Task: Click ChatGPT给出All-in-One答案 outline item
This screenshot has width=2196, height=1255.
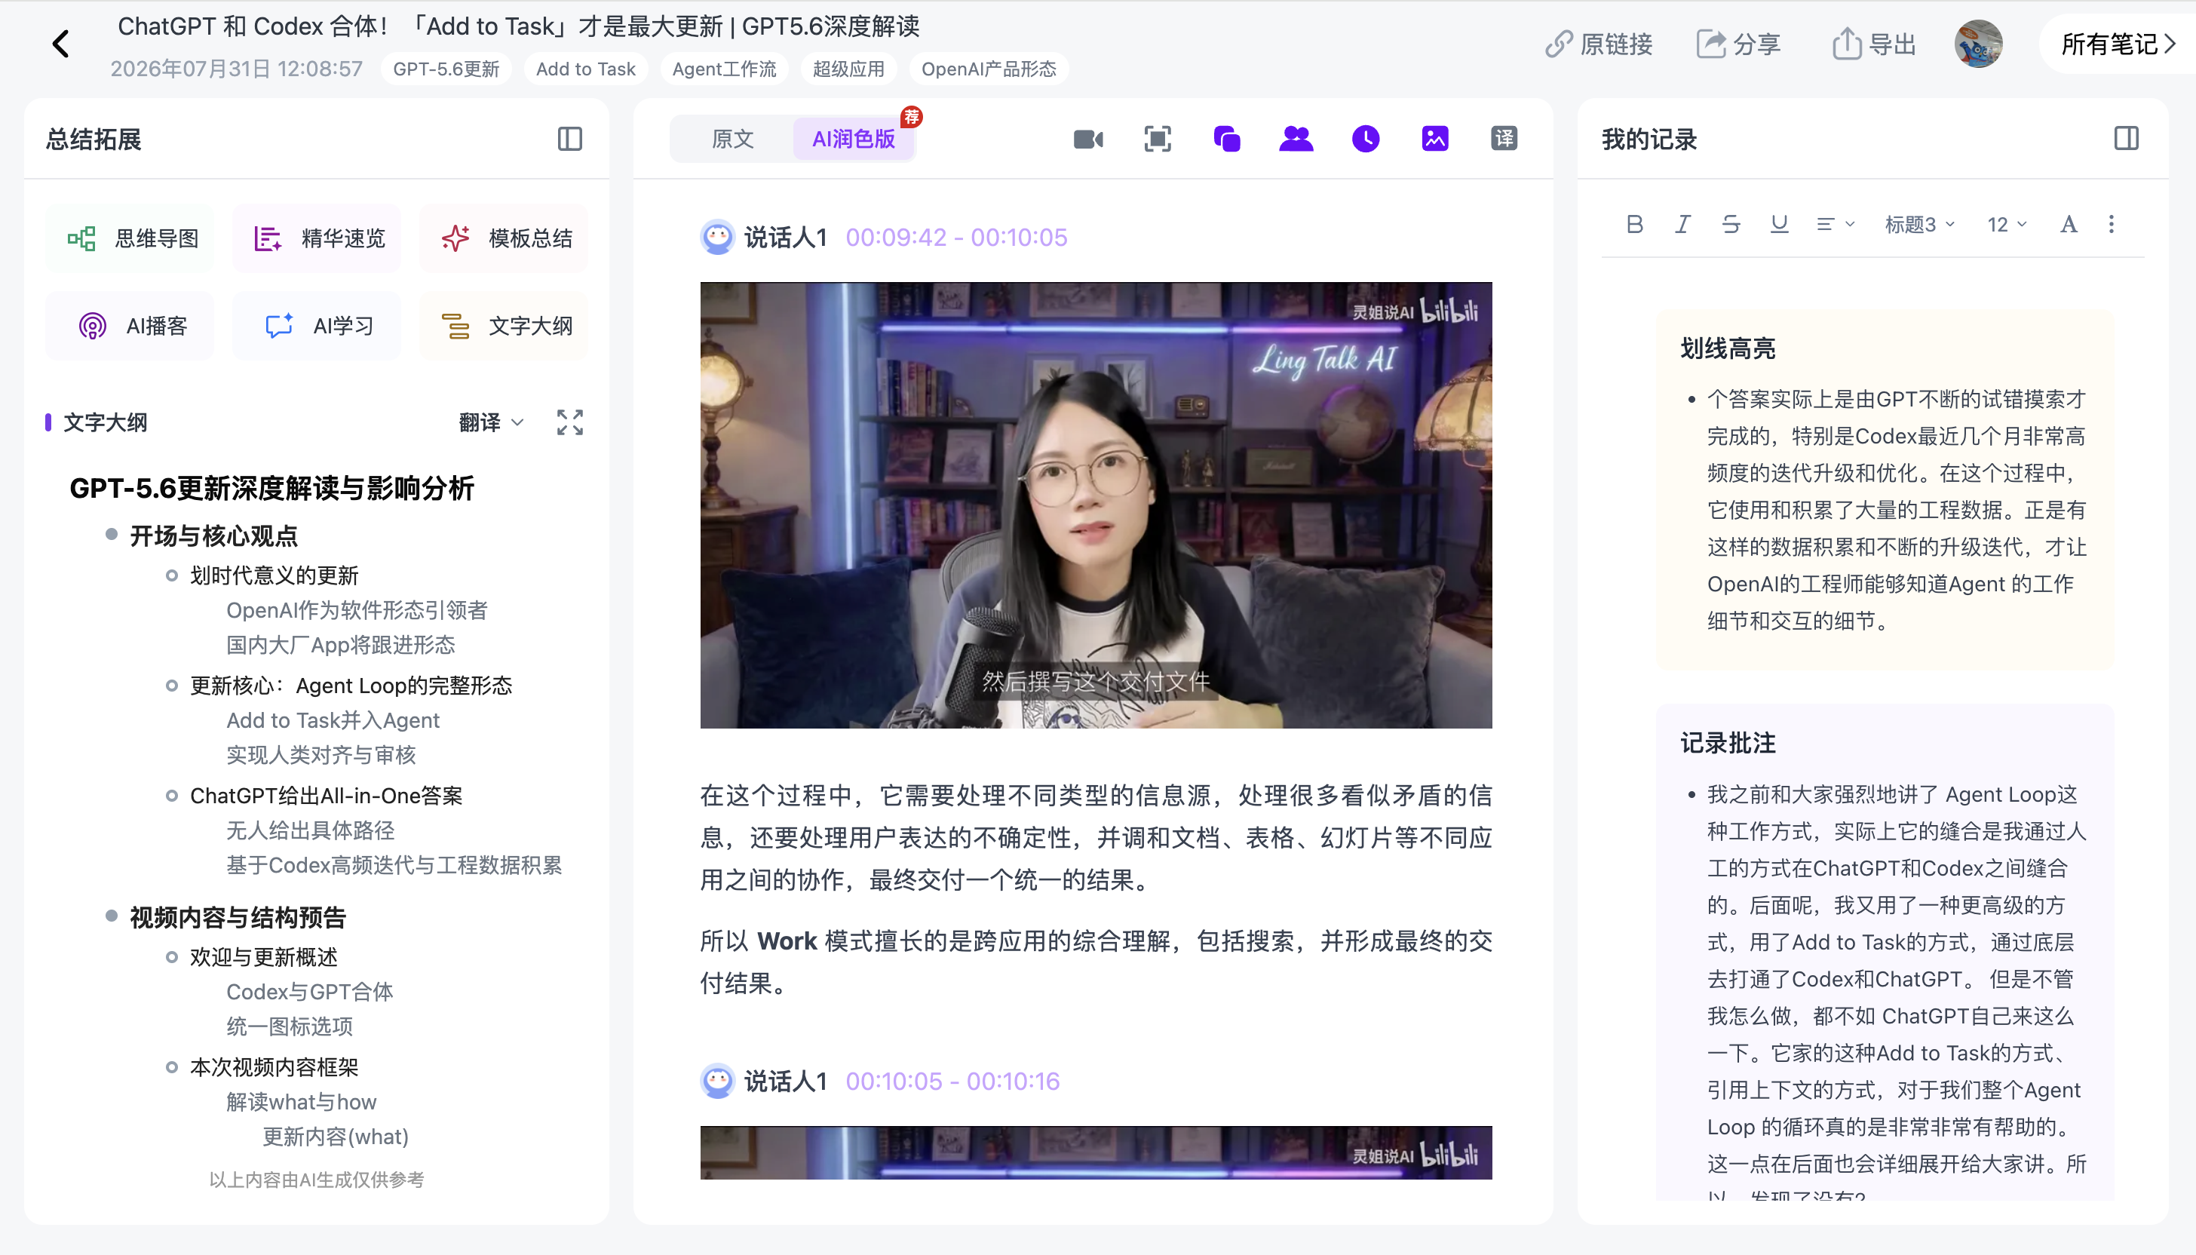Action: click(x=326, y=796)
